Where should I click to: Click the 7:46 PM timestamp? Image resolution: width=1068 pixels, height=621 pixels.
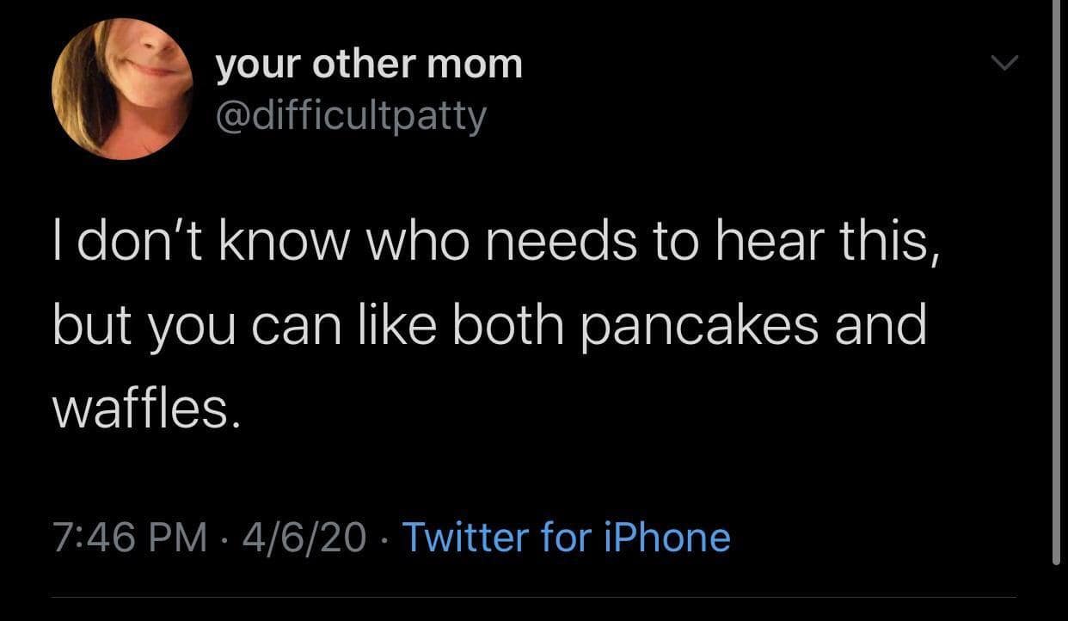click(x=130, y=538)
